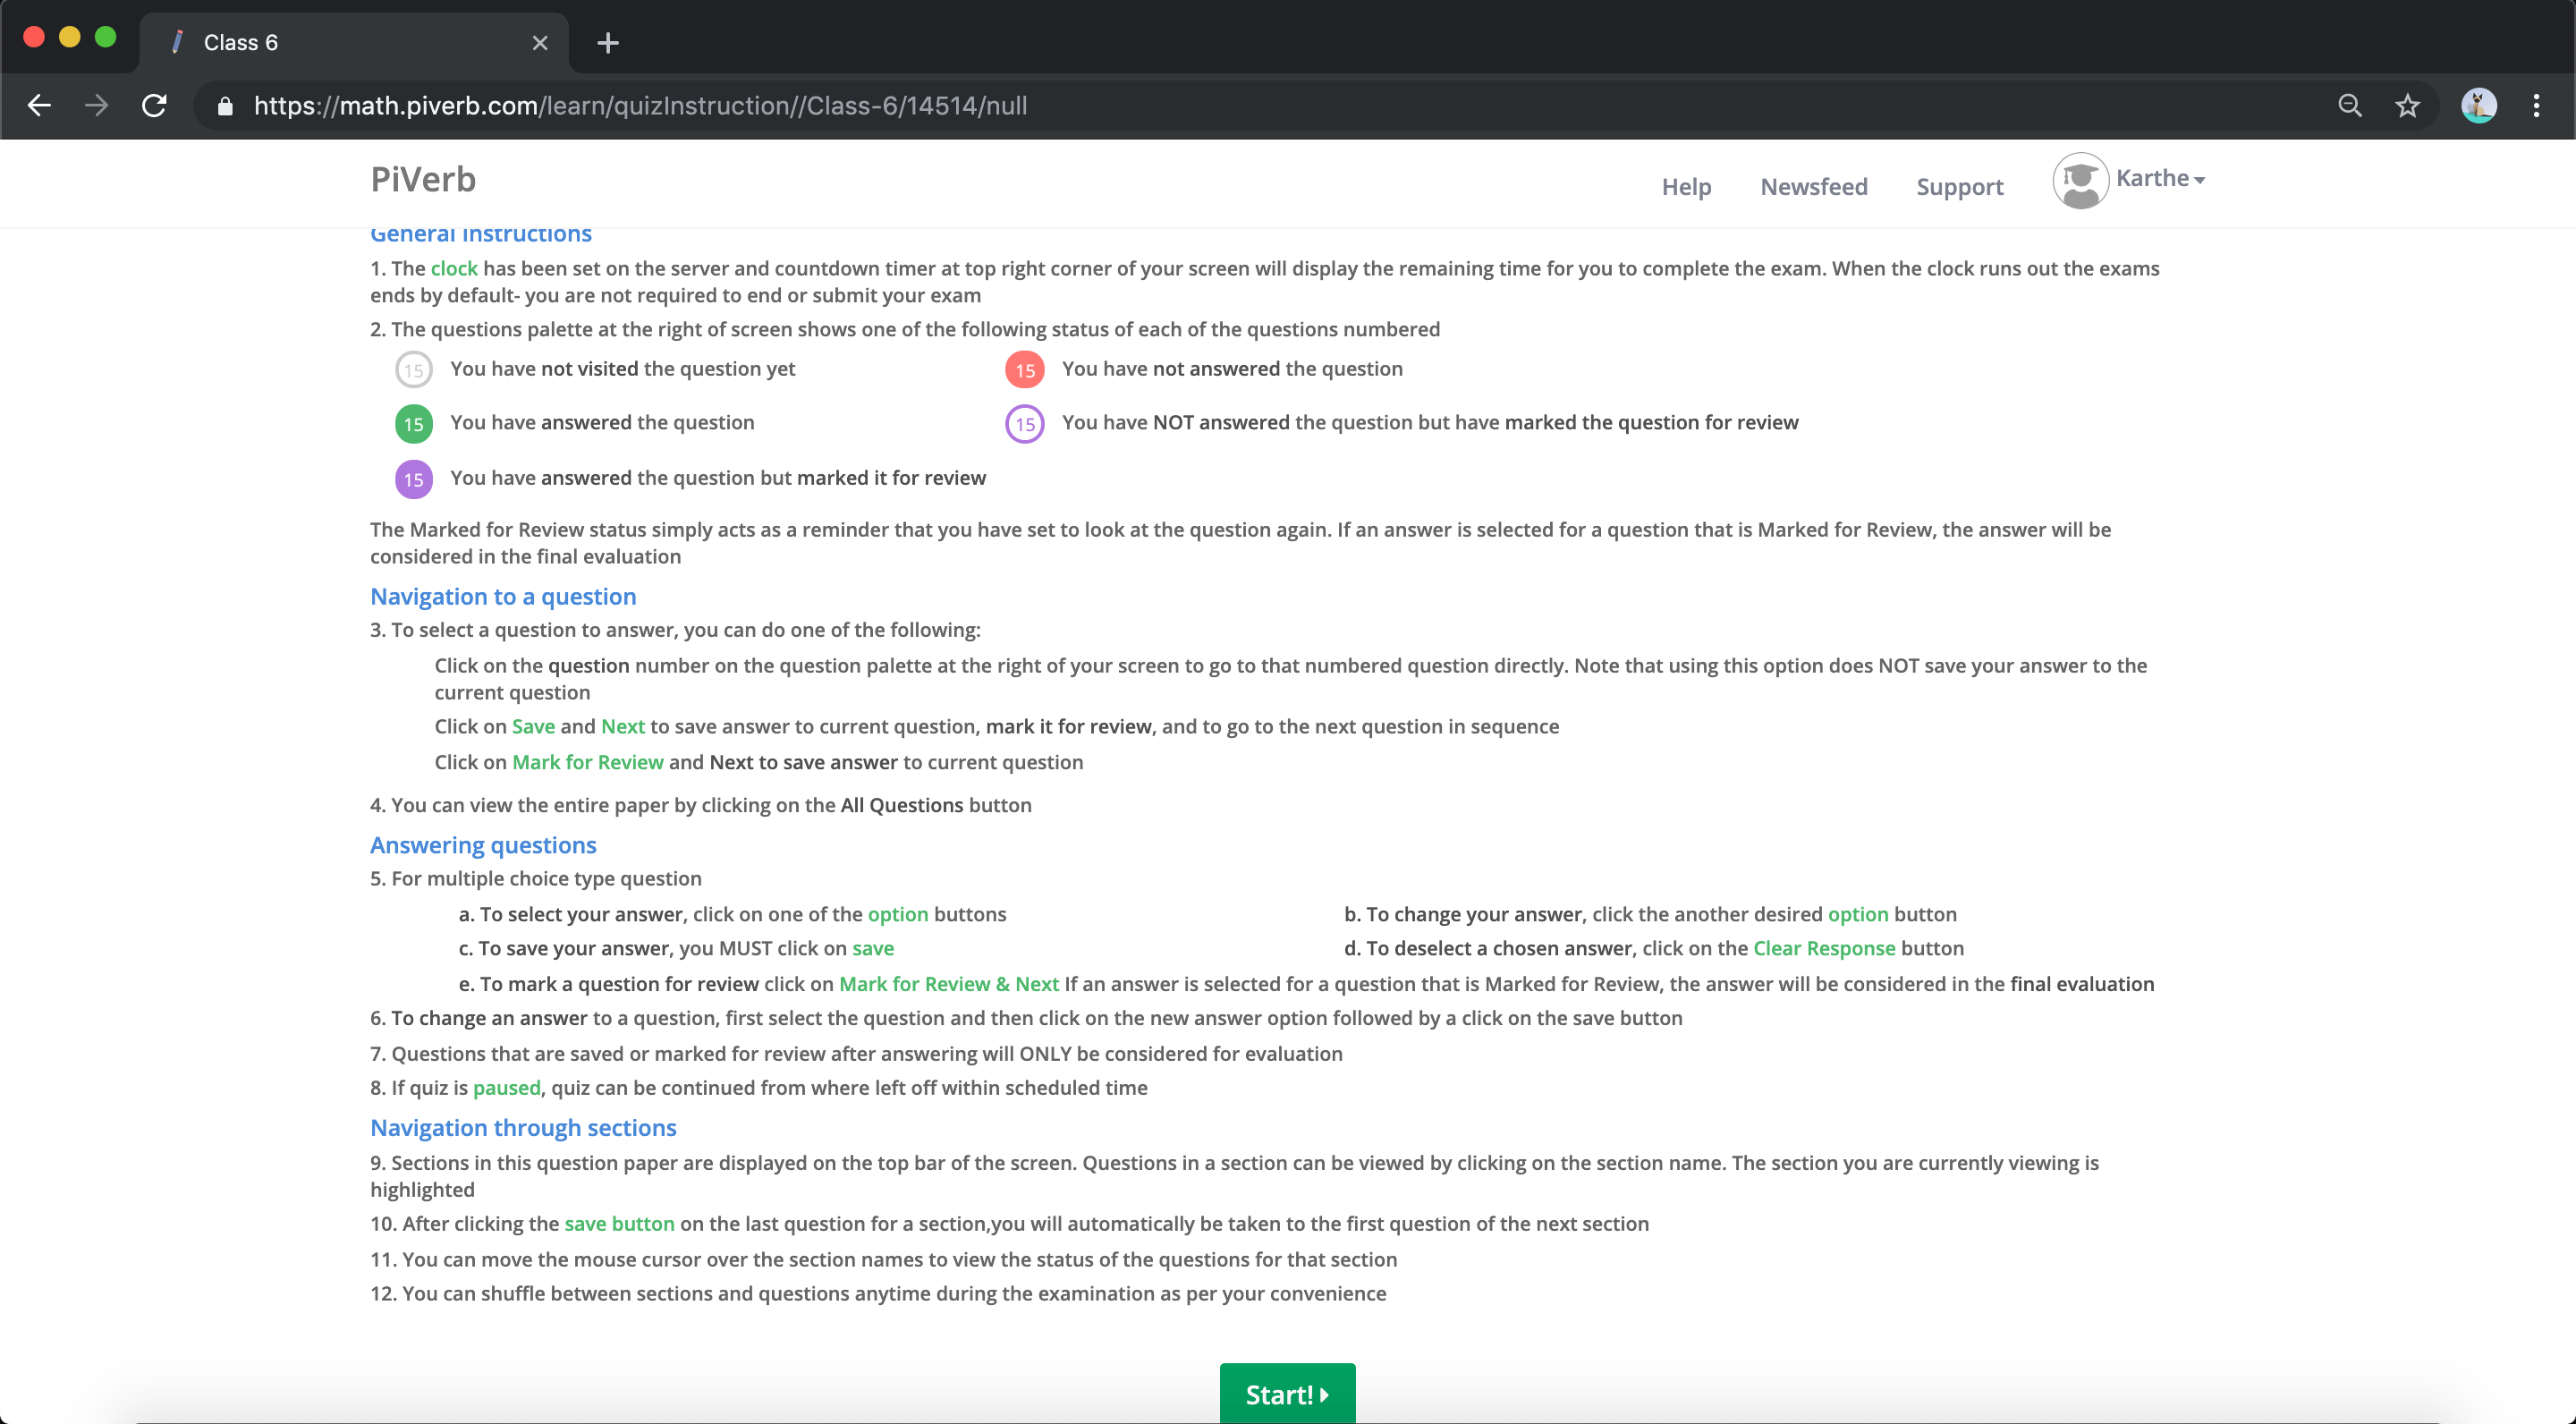Click the browser search icon

pos(2348,106)
